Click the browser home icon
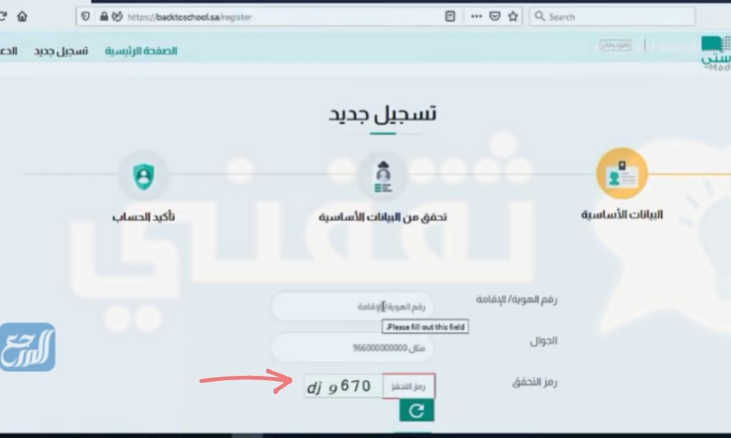Screen dimensions: 731x438 coord(22,16)
